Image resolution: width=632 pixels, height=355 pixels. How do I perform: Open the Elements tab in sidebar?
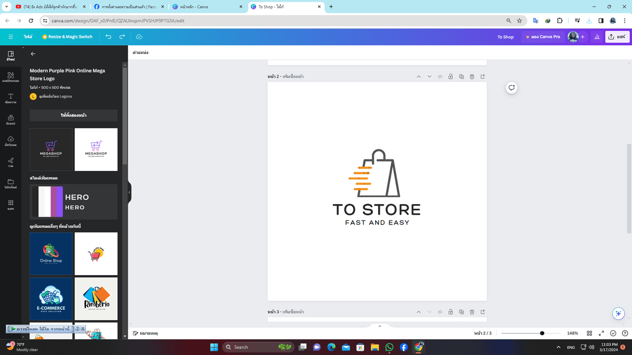(11, 77)
